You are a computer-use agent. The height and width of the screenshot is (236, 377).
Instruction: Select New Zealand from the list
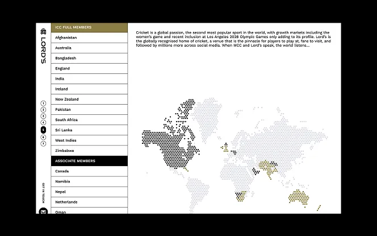[89, 99]
